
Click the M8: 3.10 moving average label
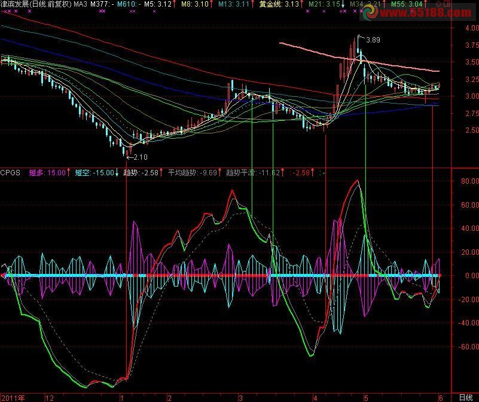click(x=197, y=4)
